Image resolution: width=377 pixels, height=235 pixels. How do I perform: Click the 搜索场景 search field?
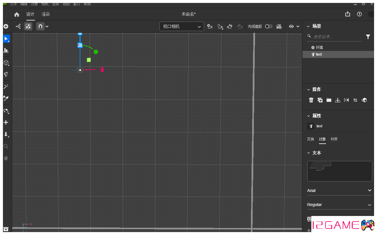point(337,37)
